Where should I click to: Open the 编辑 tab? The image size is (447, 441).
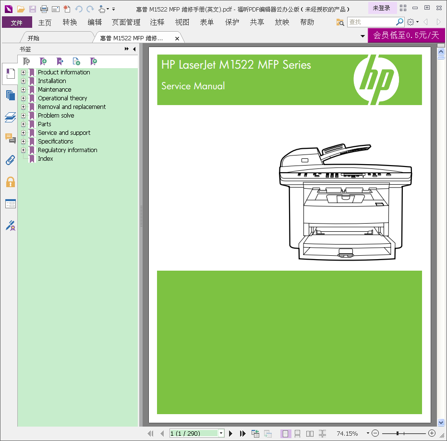95,22
